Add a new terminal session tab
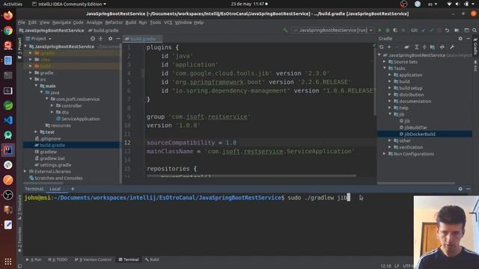This screenshot has width=479, height=269. [x=73, y=189]
